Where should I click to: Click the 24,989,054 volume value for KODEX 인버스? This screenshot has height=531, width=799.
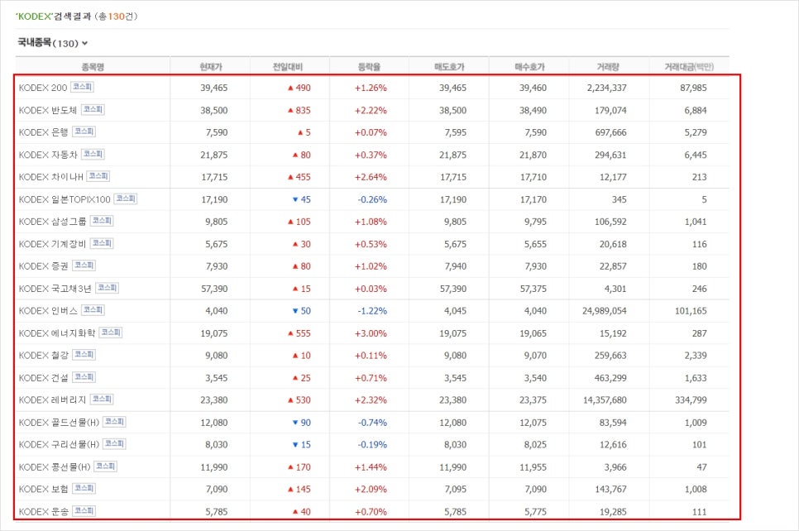tap(605, 311)
